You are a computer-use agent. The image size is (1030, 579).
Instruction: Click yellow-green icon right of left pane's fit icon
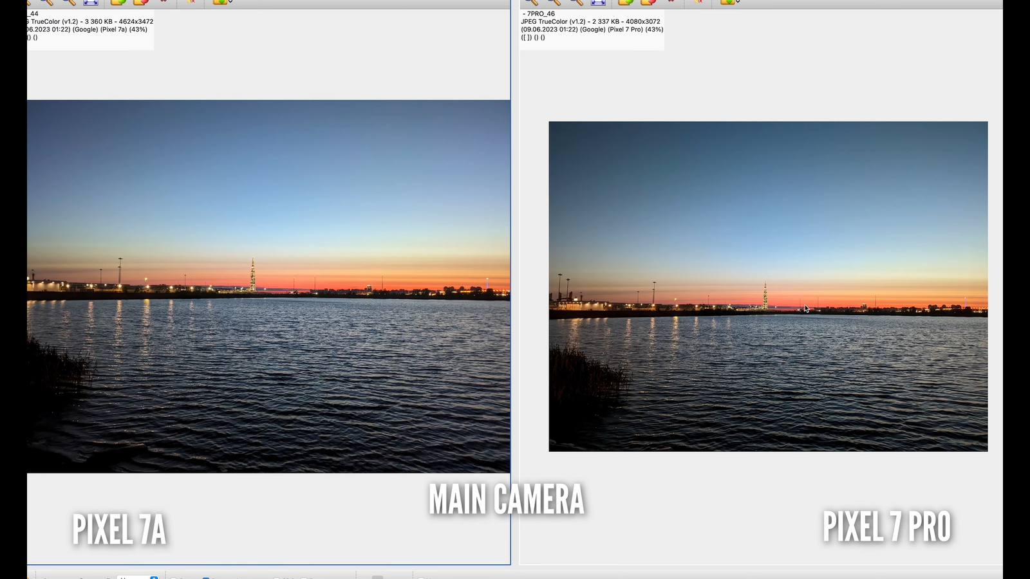pyautogui.click(x=118, y=2)
